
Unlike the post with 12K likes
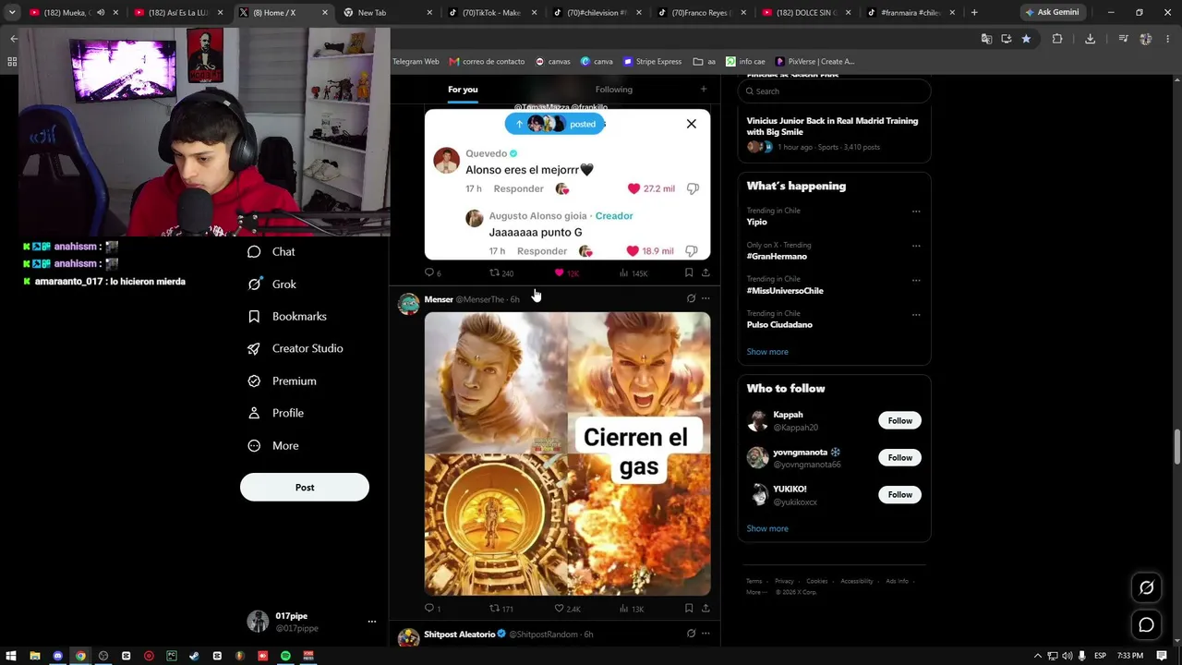tap(566, 272)
